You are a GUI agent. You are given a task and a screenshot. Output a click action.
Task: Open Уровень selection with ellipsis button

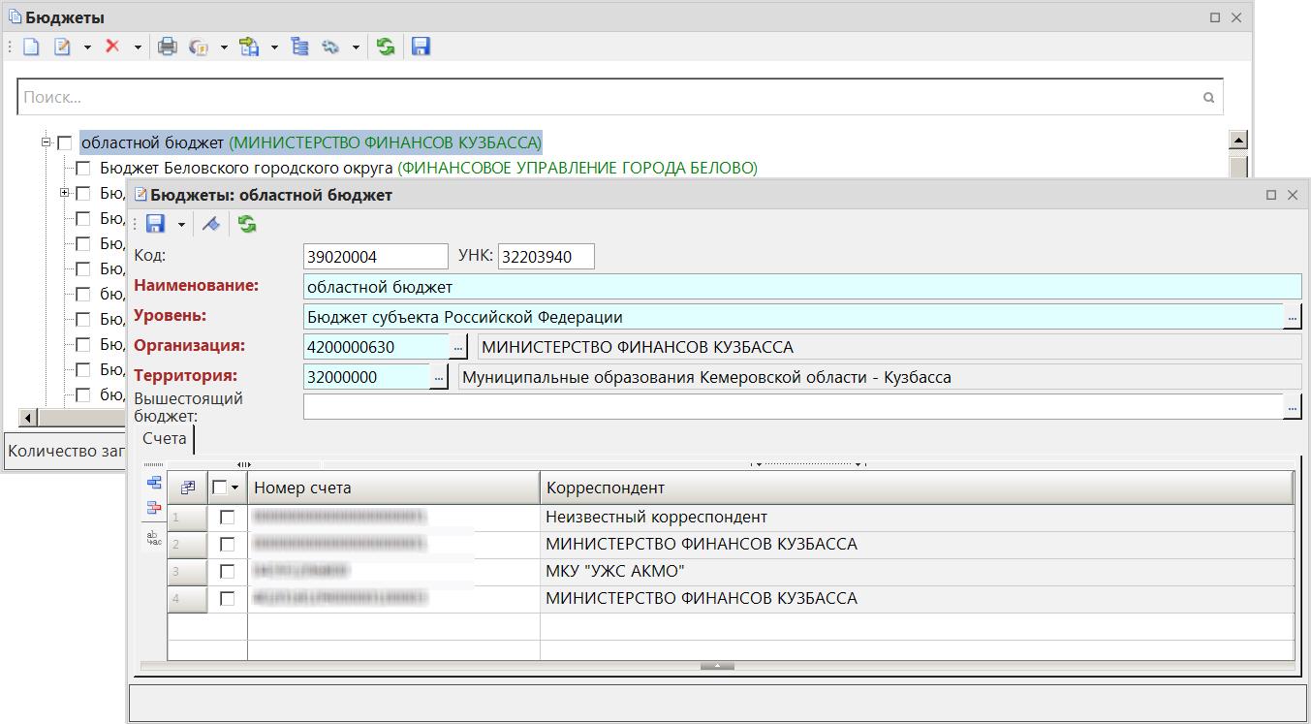click(1293, 317)
